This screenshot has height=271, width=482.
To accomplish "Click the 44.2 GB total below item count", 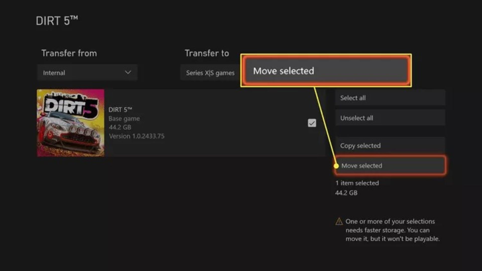I will [x=346, y=193].
